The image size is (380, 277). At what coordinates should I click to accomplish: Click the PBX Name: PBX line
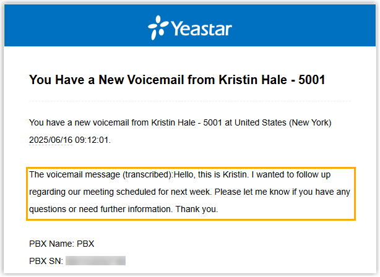click(61, 244)
